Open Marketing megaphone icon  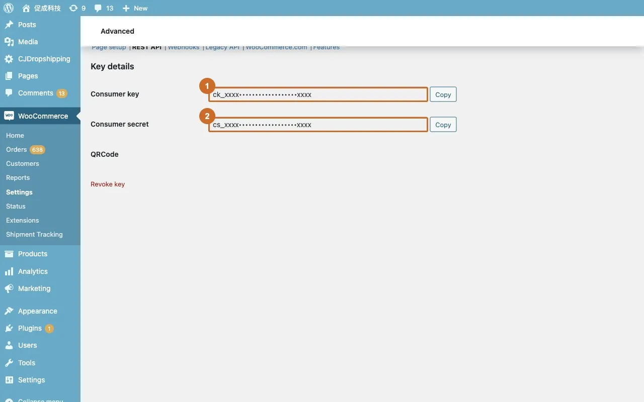click(x=9, y=288)
